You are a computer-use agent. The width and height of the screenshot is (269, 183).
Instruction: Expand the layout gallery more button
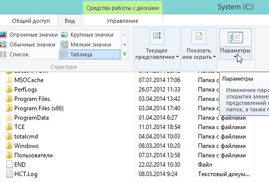tap(125, 54)
